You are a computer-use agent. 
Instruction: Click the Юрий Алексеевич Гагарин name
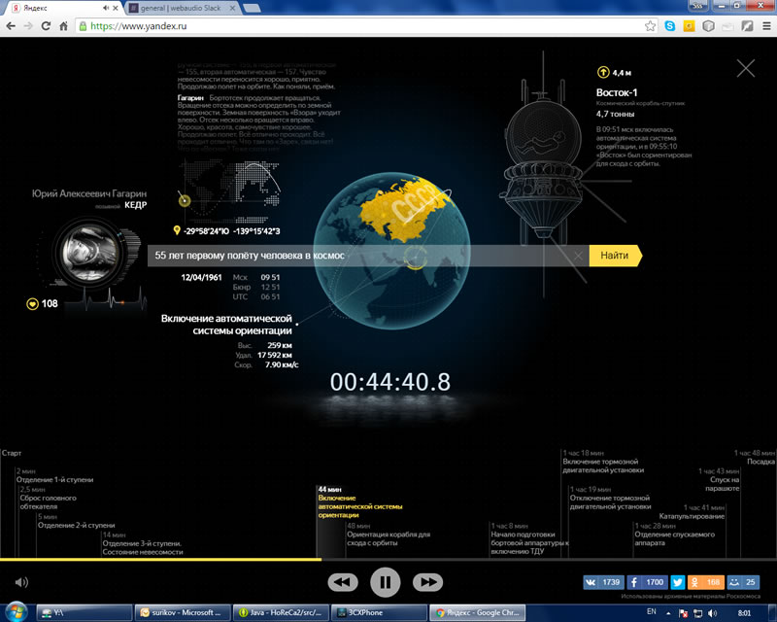pyautogui.click(x=89, y=193)
